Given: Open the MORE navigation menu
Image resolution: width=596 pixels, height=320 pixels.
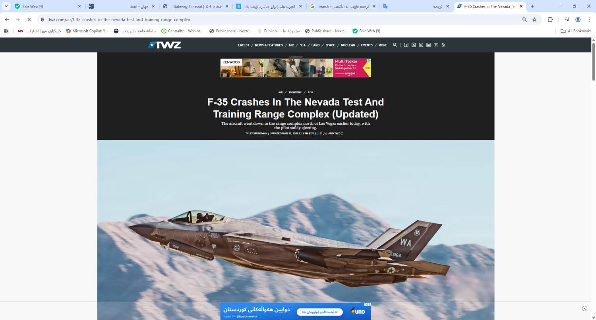Looking at the screenshot, I should [383, 45].
